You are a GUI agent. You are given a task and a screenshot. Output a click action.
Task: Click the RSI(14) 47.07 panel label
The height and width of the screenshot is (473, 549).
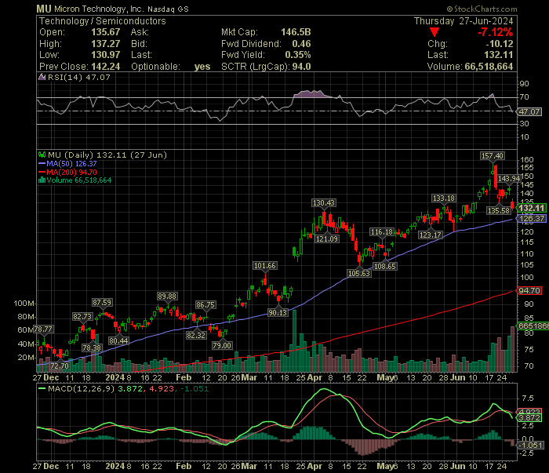(x=78, y=78)
